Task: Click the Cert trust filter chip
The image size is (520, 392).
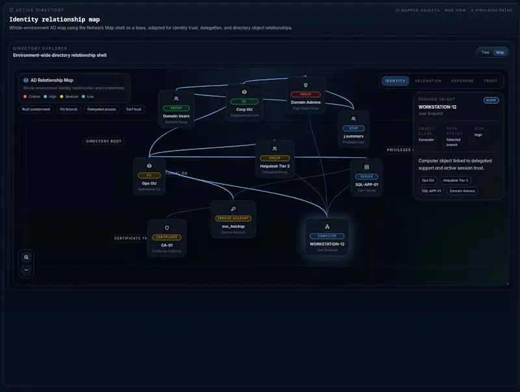Action: [133, 109]
